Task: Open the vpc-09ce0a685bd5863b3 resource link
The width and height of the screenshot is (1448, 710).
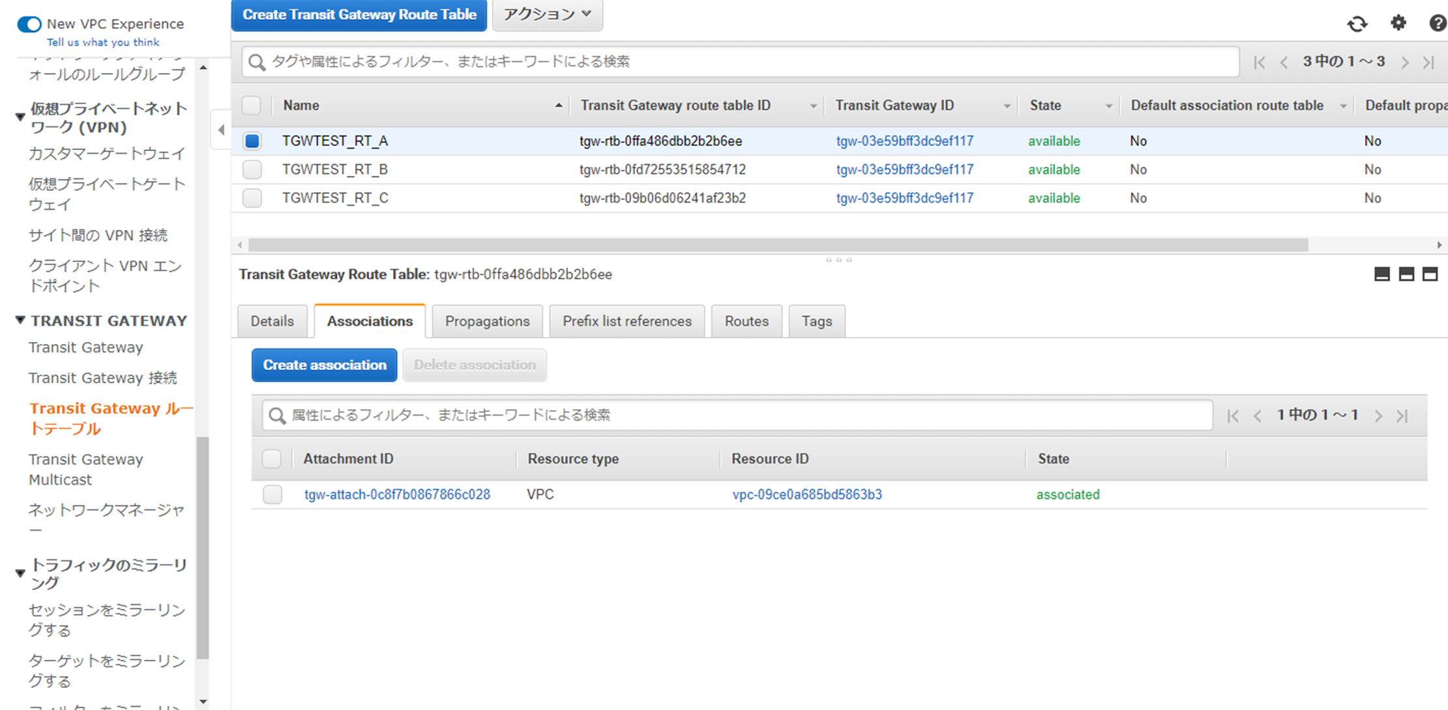Action: click(x=807, y=494)
